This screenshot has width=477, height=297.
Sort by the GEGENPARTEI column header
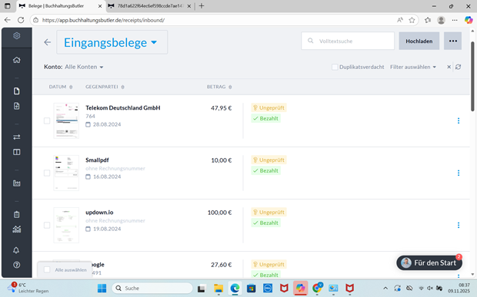coord(105,87)
